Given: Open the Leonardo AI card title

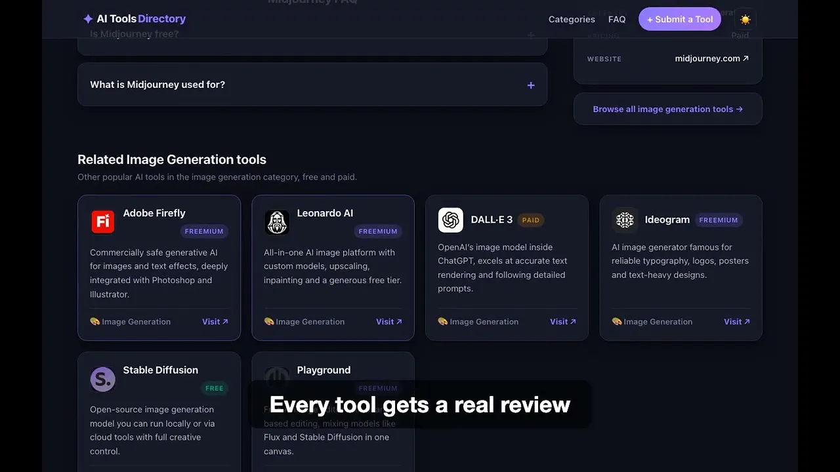Looking at the screenshot, I should coord(325,213).
